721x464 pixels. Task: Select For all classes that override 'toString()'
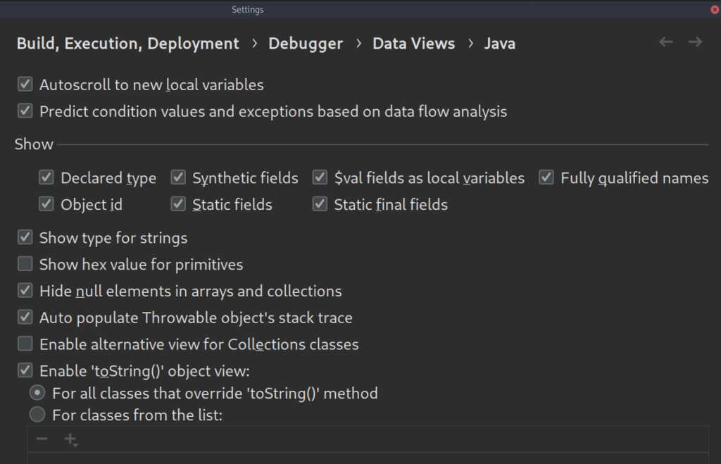(37, 393)
